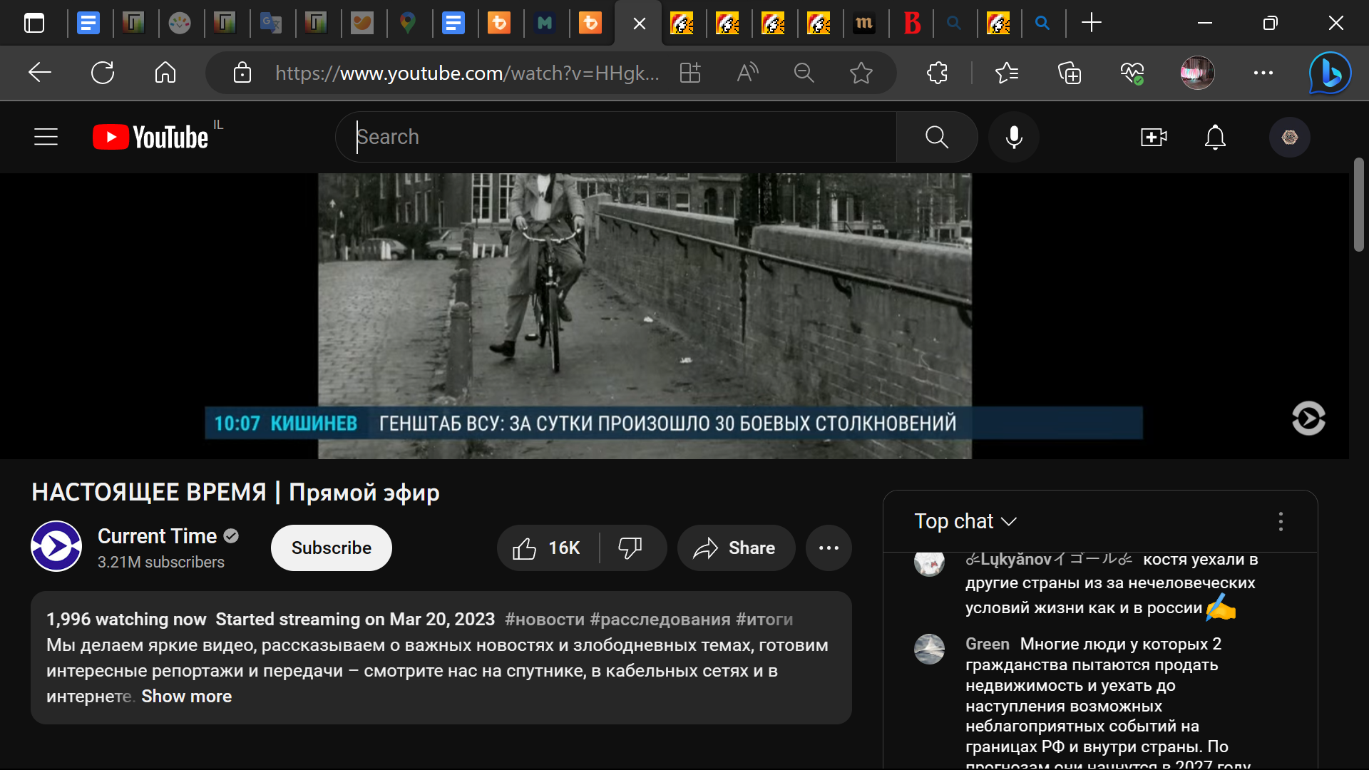The height and width of the screenshot is (770, 1369).
Task: Dislike the video with thumbs down
Action: coord(630,548)
